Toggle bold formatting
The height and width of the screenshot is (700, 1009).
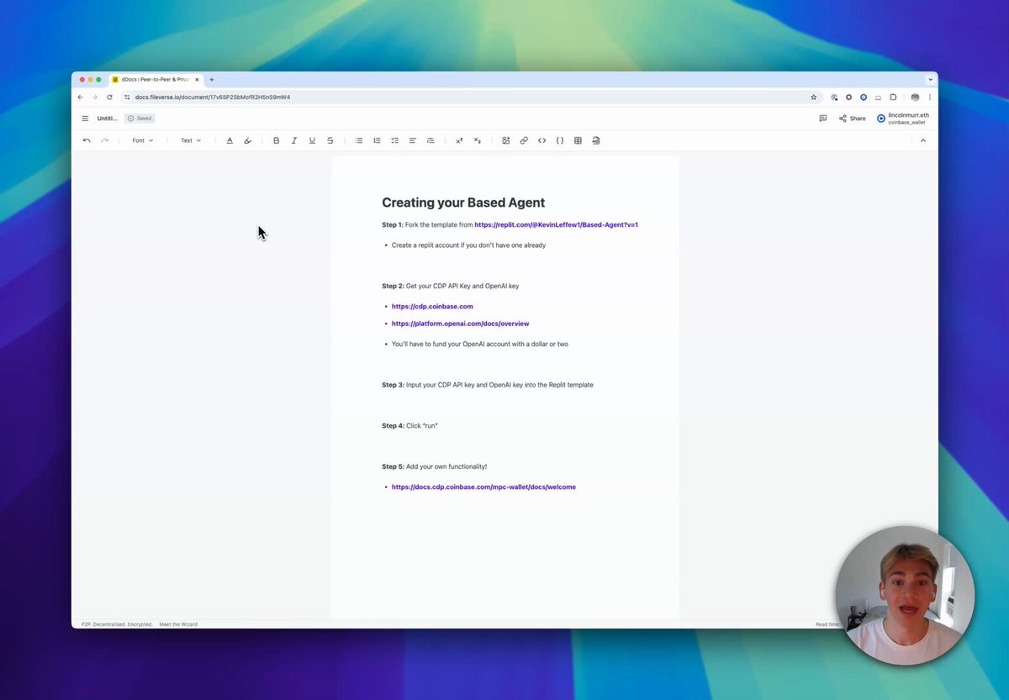[x=276, y=140]
